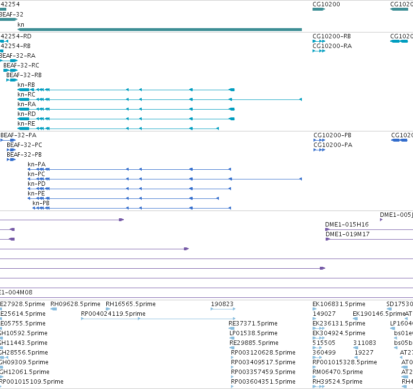Viewport: 413px width, 389px height.
Task: Click the kn-RD transcript label
Action: (x=27, y=113)
